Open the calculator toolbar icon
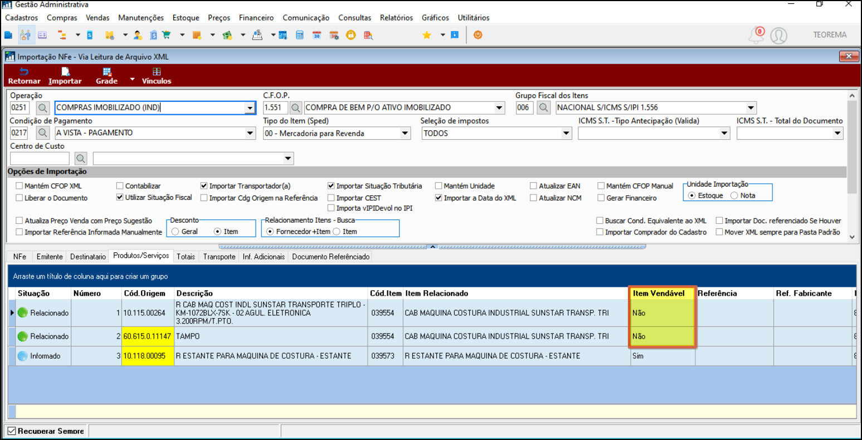 pyautogui.click(x=300, y=35)
